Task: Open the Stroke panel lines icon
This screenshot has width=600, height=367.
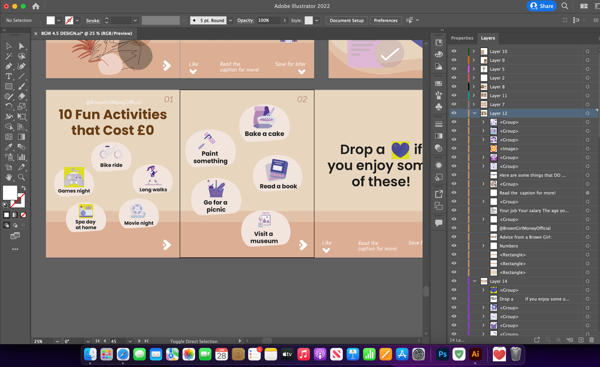Action: pyautogui.click(x=439, y=124)
